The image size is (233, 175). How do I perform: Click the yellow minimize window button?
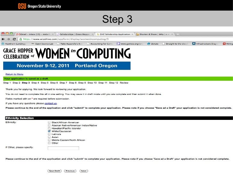(7, 33)
